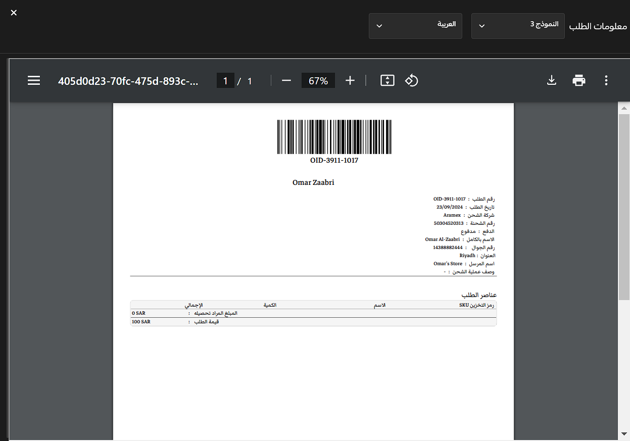Open the النموذج 3 template dropdown

coord(518,26)
